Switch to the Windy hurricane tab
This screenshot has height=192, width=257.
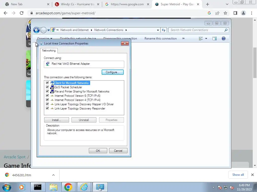(77, 4)
